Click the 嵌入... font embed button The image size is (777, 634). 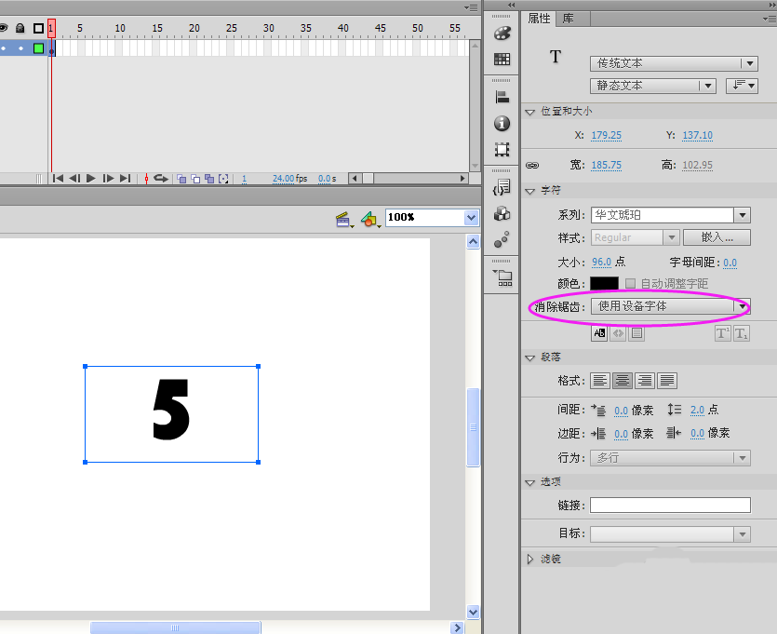click(717, 237)
